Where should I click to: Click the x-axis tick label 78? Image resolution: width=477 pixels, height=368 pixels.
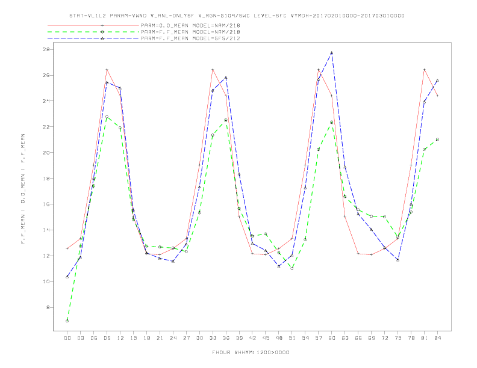point(411,338)
